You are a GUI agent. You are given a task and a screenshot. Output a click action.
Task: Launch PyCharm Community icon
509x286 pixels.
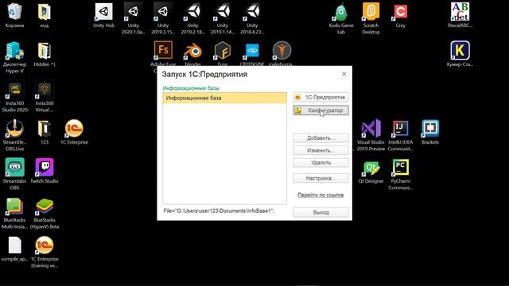[401, 175]
